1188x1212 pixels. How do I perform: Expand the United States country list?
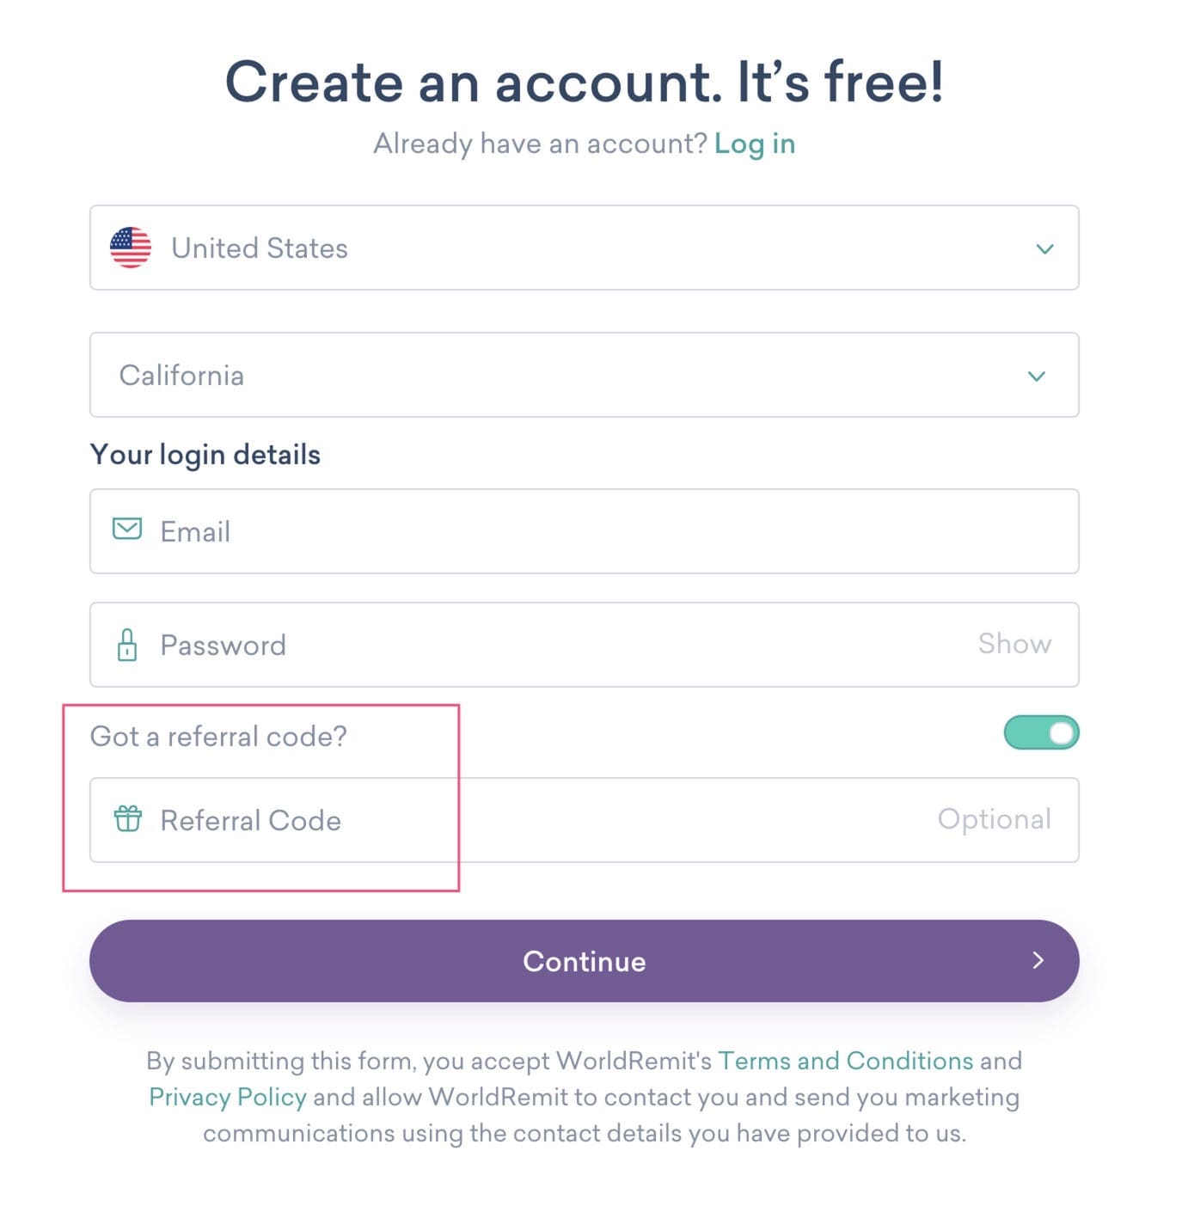coord(584,248)
